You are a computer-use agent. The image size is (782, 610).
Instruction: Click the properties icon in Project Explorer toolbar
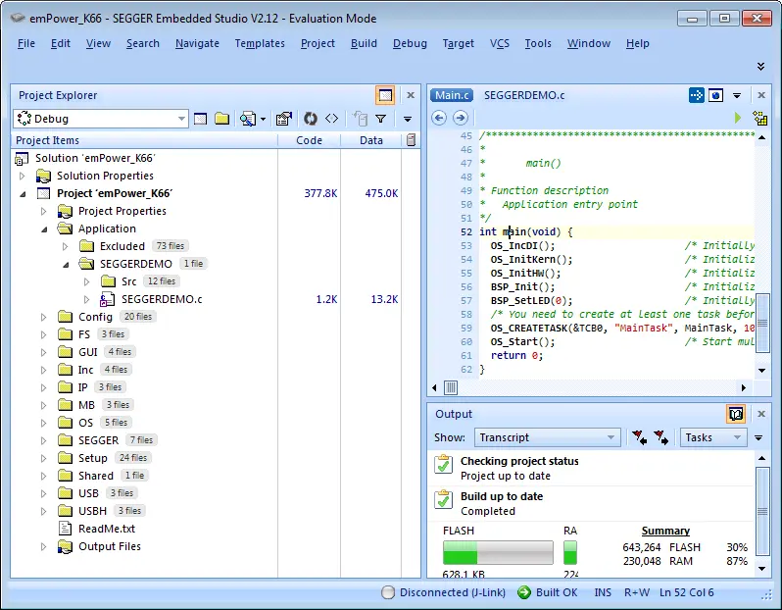tap(284, 119)
